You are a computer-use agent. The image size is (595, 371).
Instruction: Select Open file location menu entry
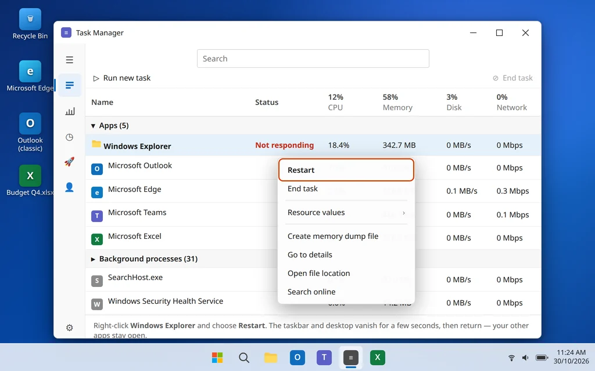click(346, 274)
